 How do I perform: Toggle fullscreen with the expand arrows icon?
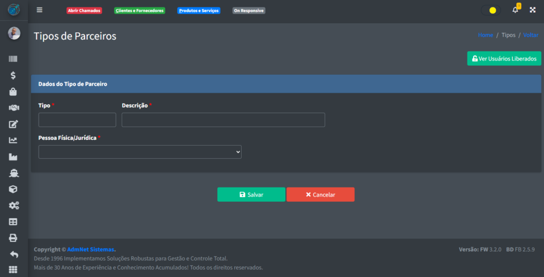tap(532, 10)
